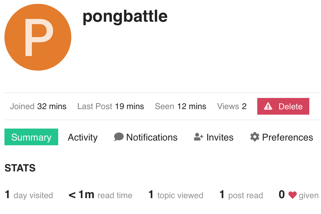Click the warning triangle inside the Delete button
The width and height of the screenshot is (321, 214).
[268, 106]
